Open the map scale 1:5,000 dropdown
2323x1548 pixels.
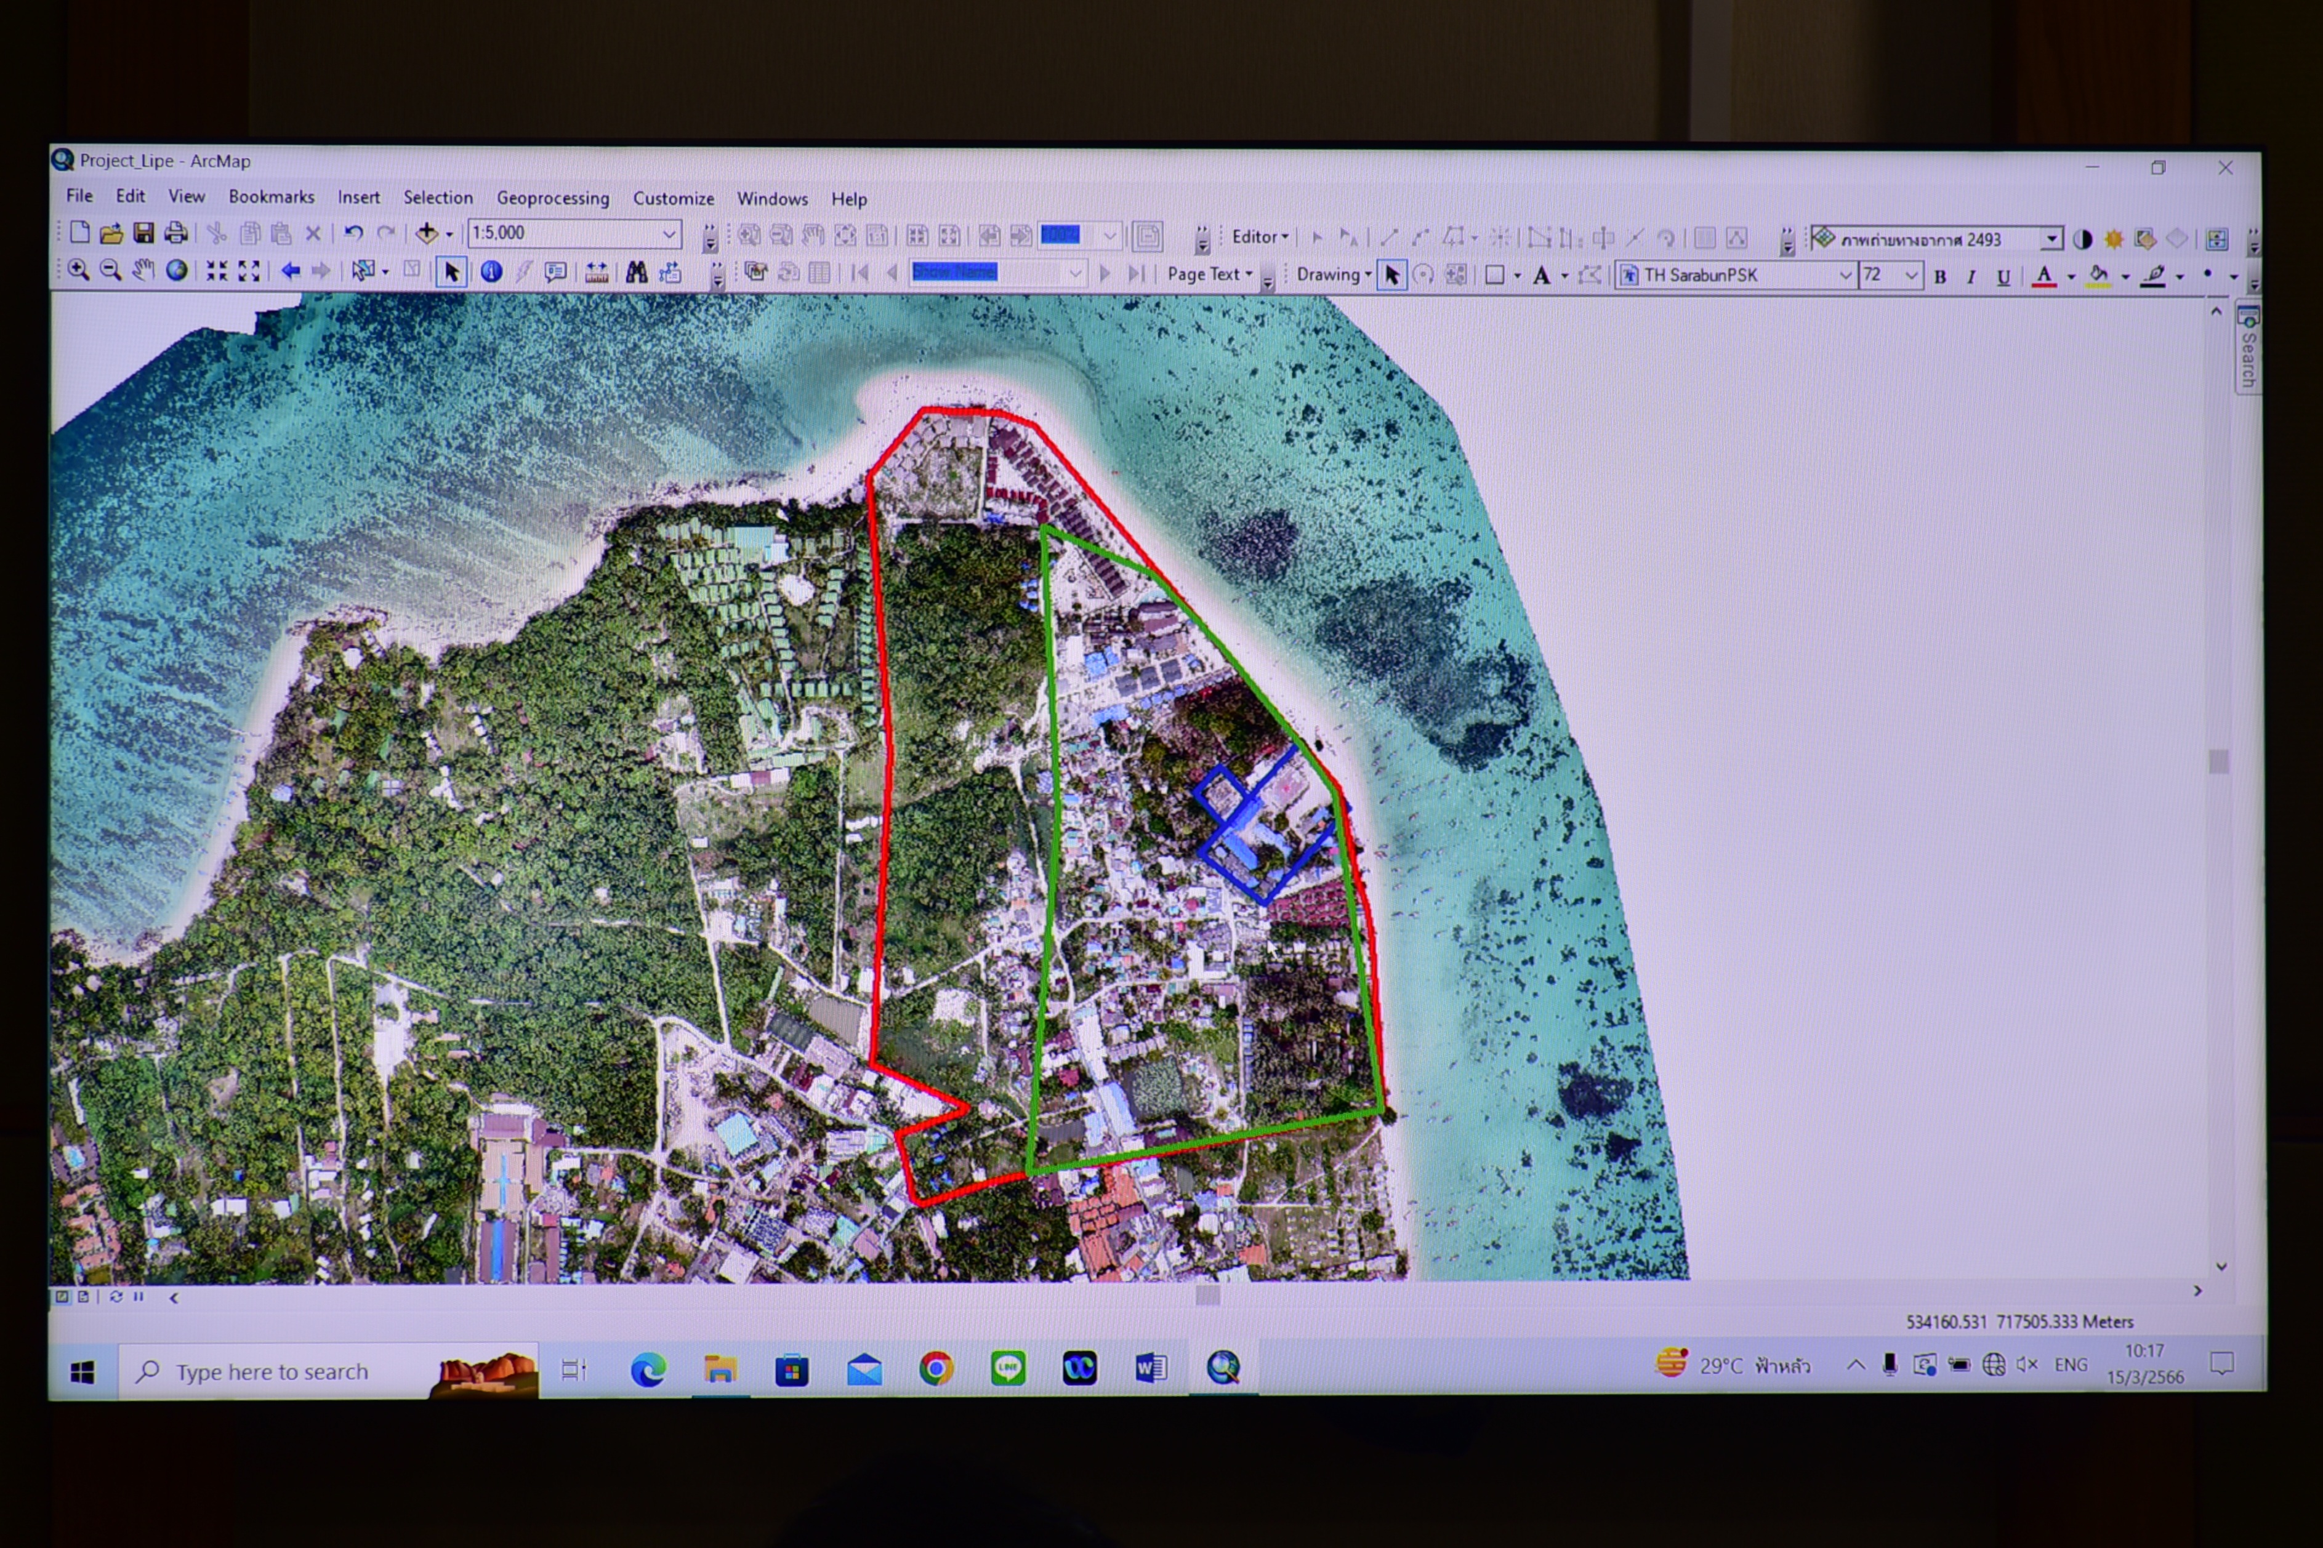(669, 234)
